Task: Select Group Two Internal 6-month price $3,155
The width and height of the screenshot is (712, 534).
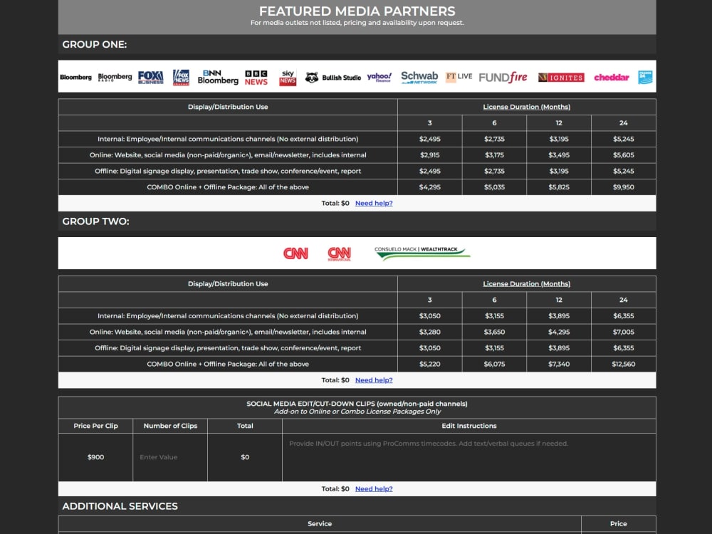Action: [x=495, y=316]
